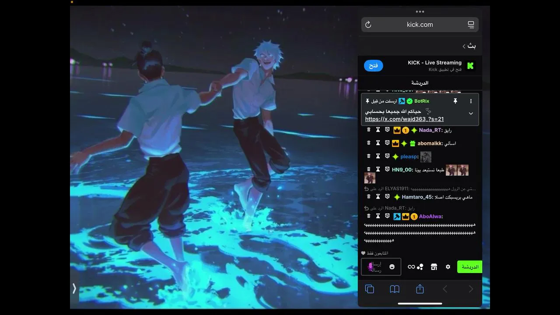Open Safari bookmarks book icon
This screenshot has height=315, width=560.
pyautogui.click(x=395, y=289)
